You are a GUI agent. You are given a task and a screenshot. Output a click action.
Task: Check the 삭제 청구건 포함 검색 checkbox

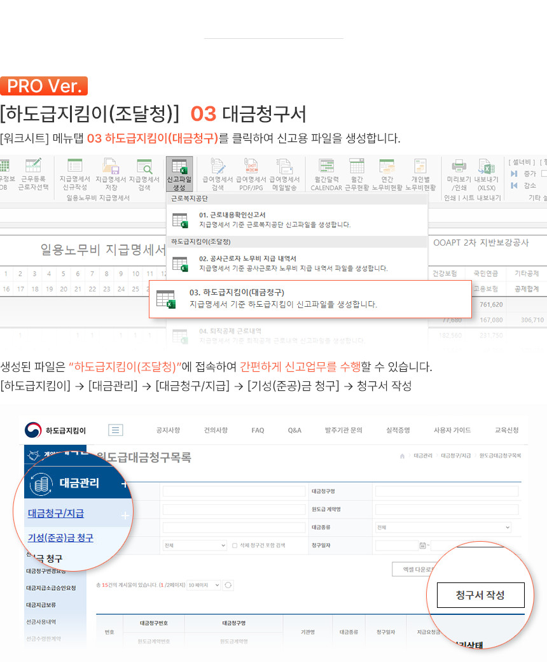tap(235, 546)
